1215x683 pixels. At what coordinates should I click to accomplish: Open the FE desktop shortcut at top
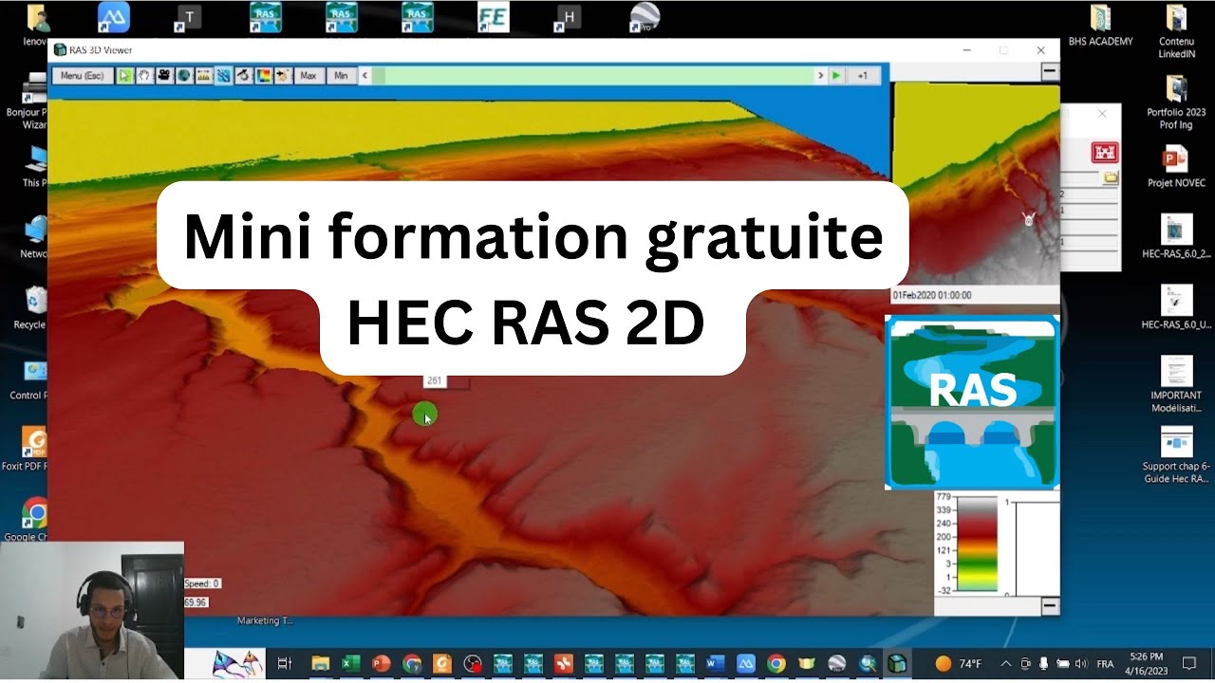click(x=494, y=17)
